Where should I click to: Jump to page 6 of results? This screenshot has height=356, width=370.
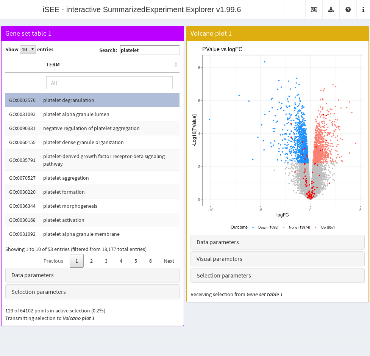coord(150,261)
